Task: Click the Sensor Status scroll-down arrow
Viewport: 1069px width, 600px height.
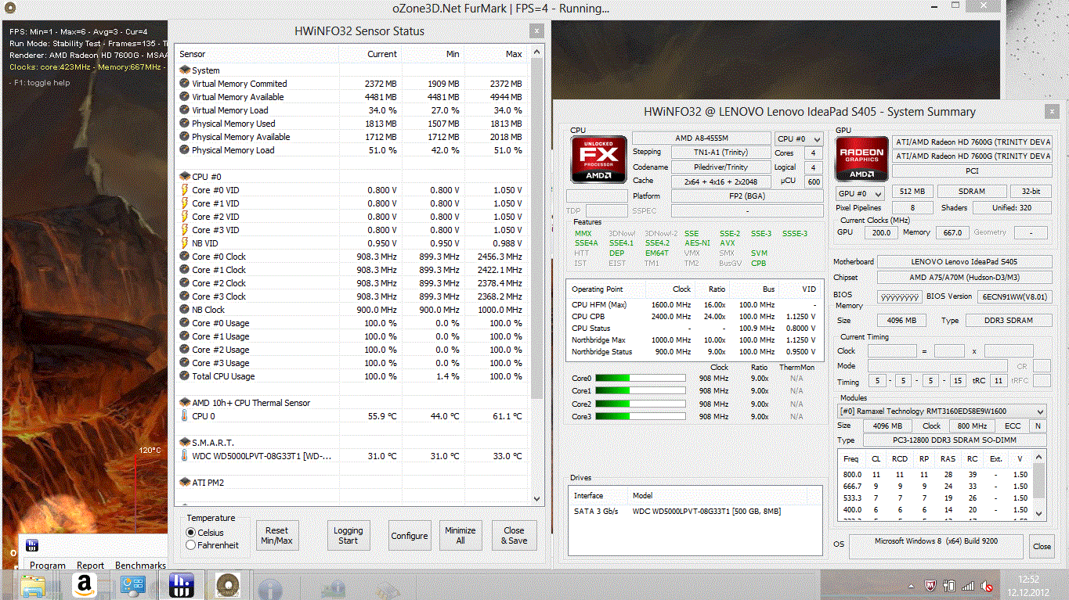Action: [536, 498]
